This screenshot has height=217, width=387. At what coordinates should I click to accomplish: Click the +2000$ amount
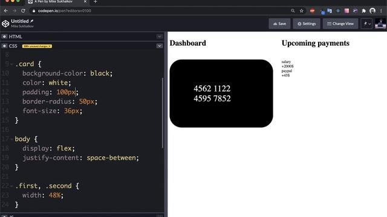pos(288,66)
